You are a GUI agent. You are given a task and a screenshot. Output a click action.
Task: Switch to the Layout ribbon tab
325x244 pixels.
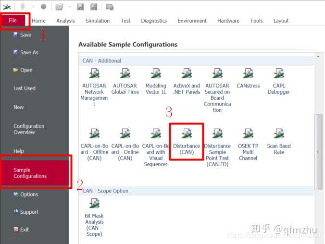(281, 21)
